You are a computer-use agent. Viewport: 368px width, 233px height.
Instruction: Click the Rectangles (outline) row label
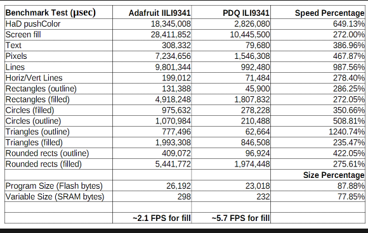41,89
